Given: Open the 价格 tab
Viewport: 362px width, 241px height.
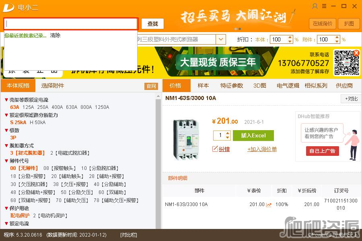Looking at the screenshot, I should [x=177, y=86].
